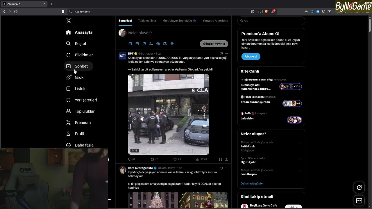Open more options for Fatih Ürek trend
This screenshot has height=209, width=372.
300,143
